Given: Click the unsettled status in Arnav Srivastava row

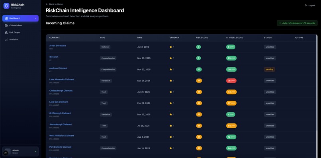Looking at the screenshot, I should tap(270, 47).
